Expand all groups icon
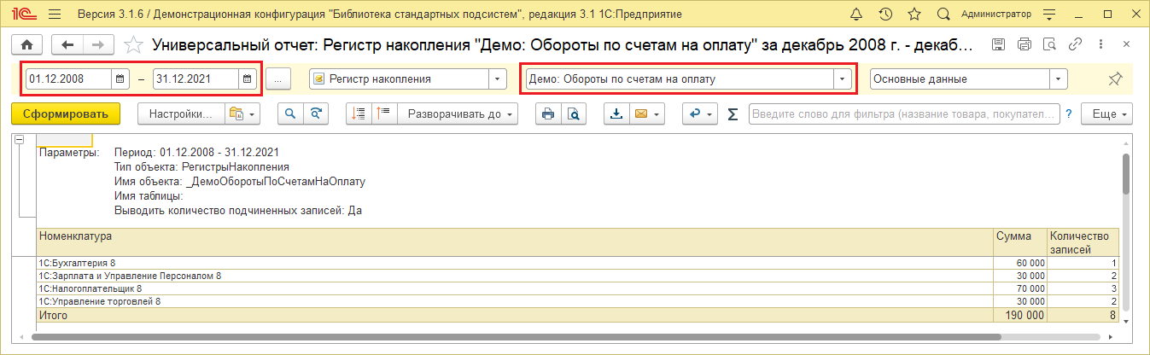 tap(385, 113)
